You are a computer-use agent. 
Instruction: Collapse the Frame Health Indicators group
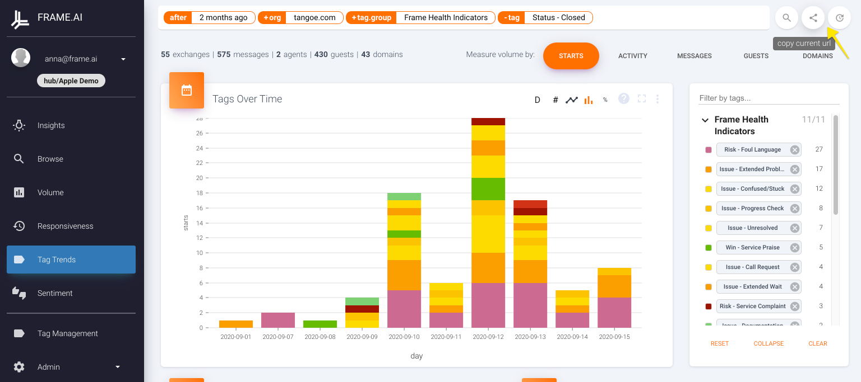point(705,120)
